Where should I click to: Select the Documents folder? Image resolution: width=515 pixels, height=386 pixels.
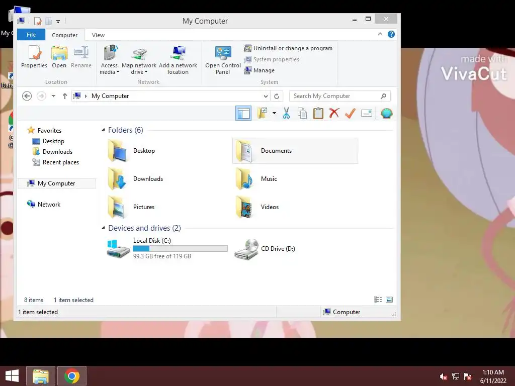[295, 151]
